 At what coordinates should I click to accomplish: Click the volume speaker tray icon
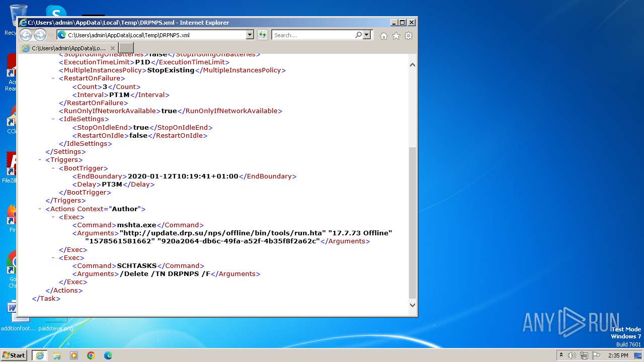[572, 355]
